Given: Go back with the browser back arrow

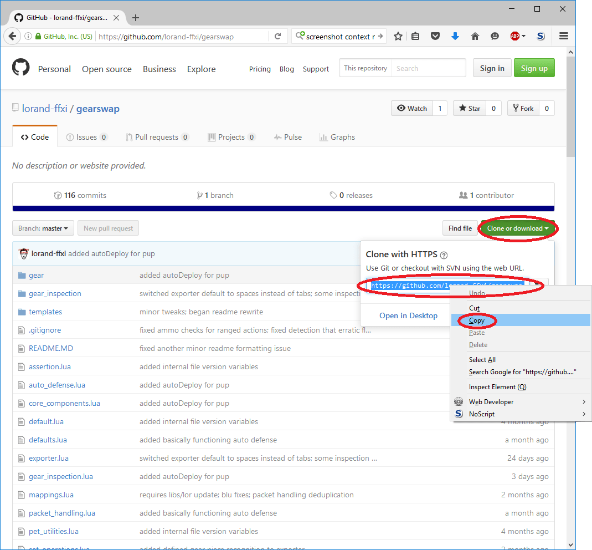Looking at the screenshot, I should 12,36.
